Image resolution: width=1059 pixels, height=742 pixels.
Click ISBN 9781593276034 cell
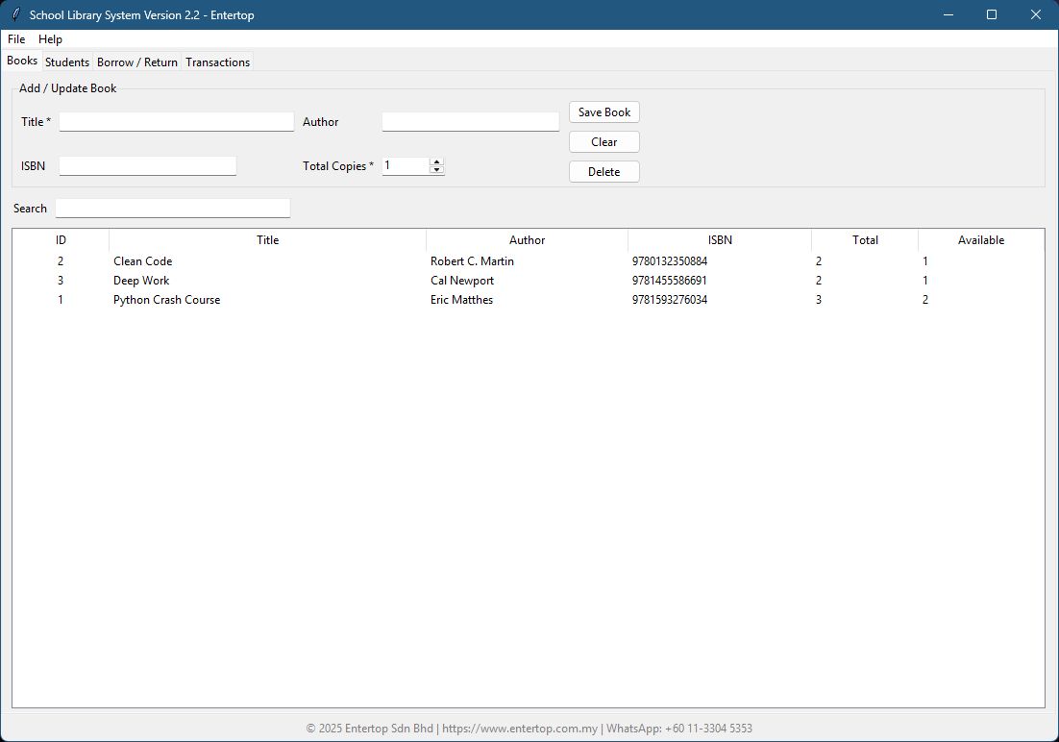pos(669,299)
